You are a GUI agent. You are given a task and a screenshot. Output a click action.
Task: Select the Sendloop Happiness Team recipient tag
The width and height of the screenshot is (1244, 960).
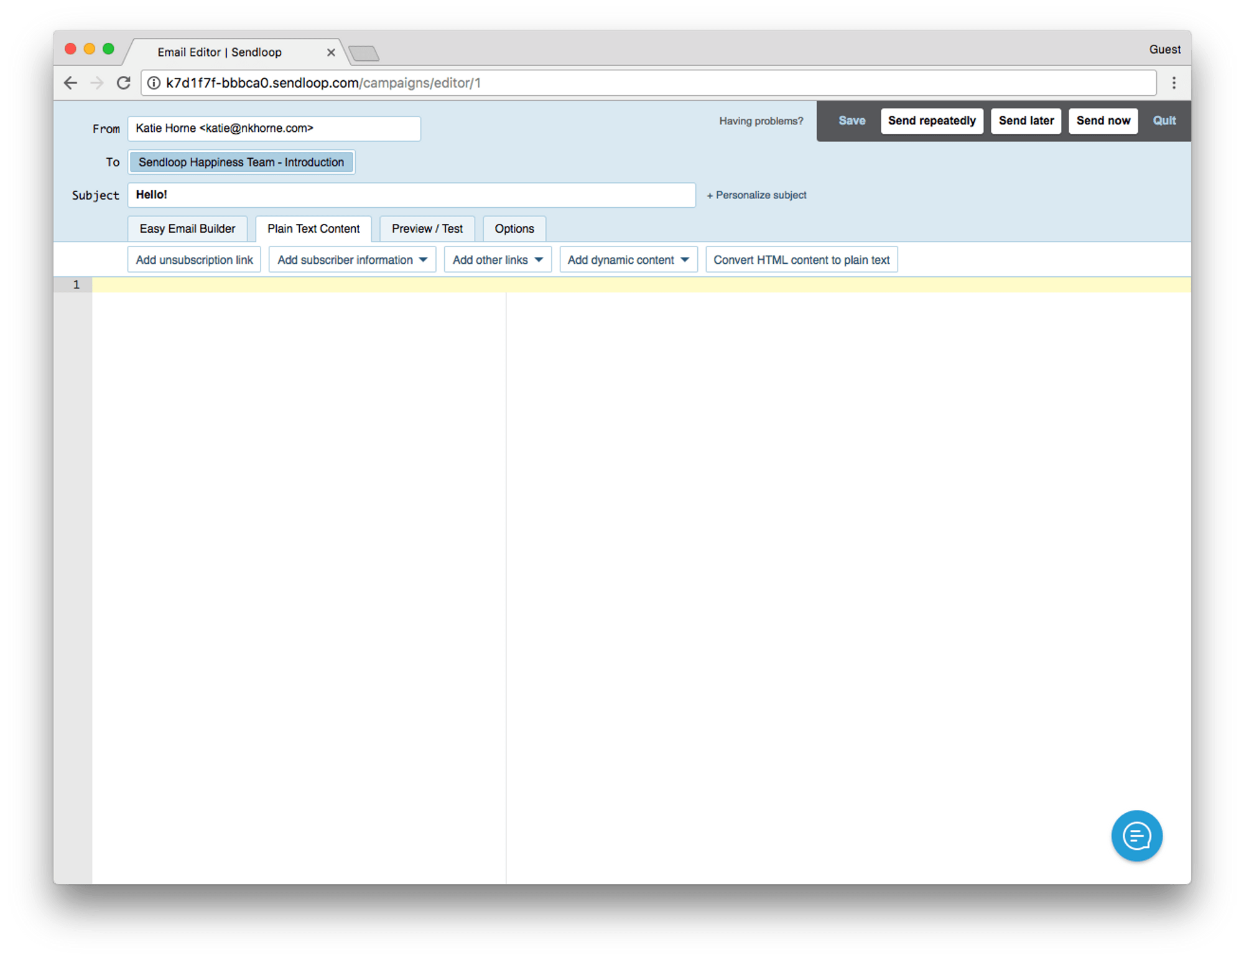(x=241, y=162)
